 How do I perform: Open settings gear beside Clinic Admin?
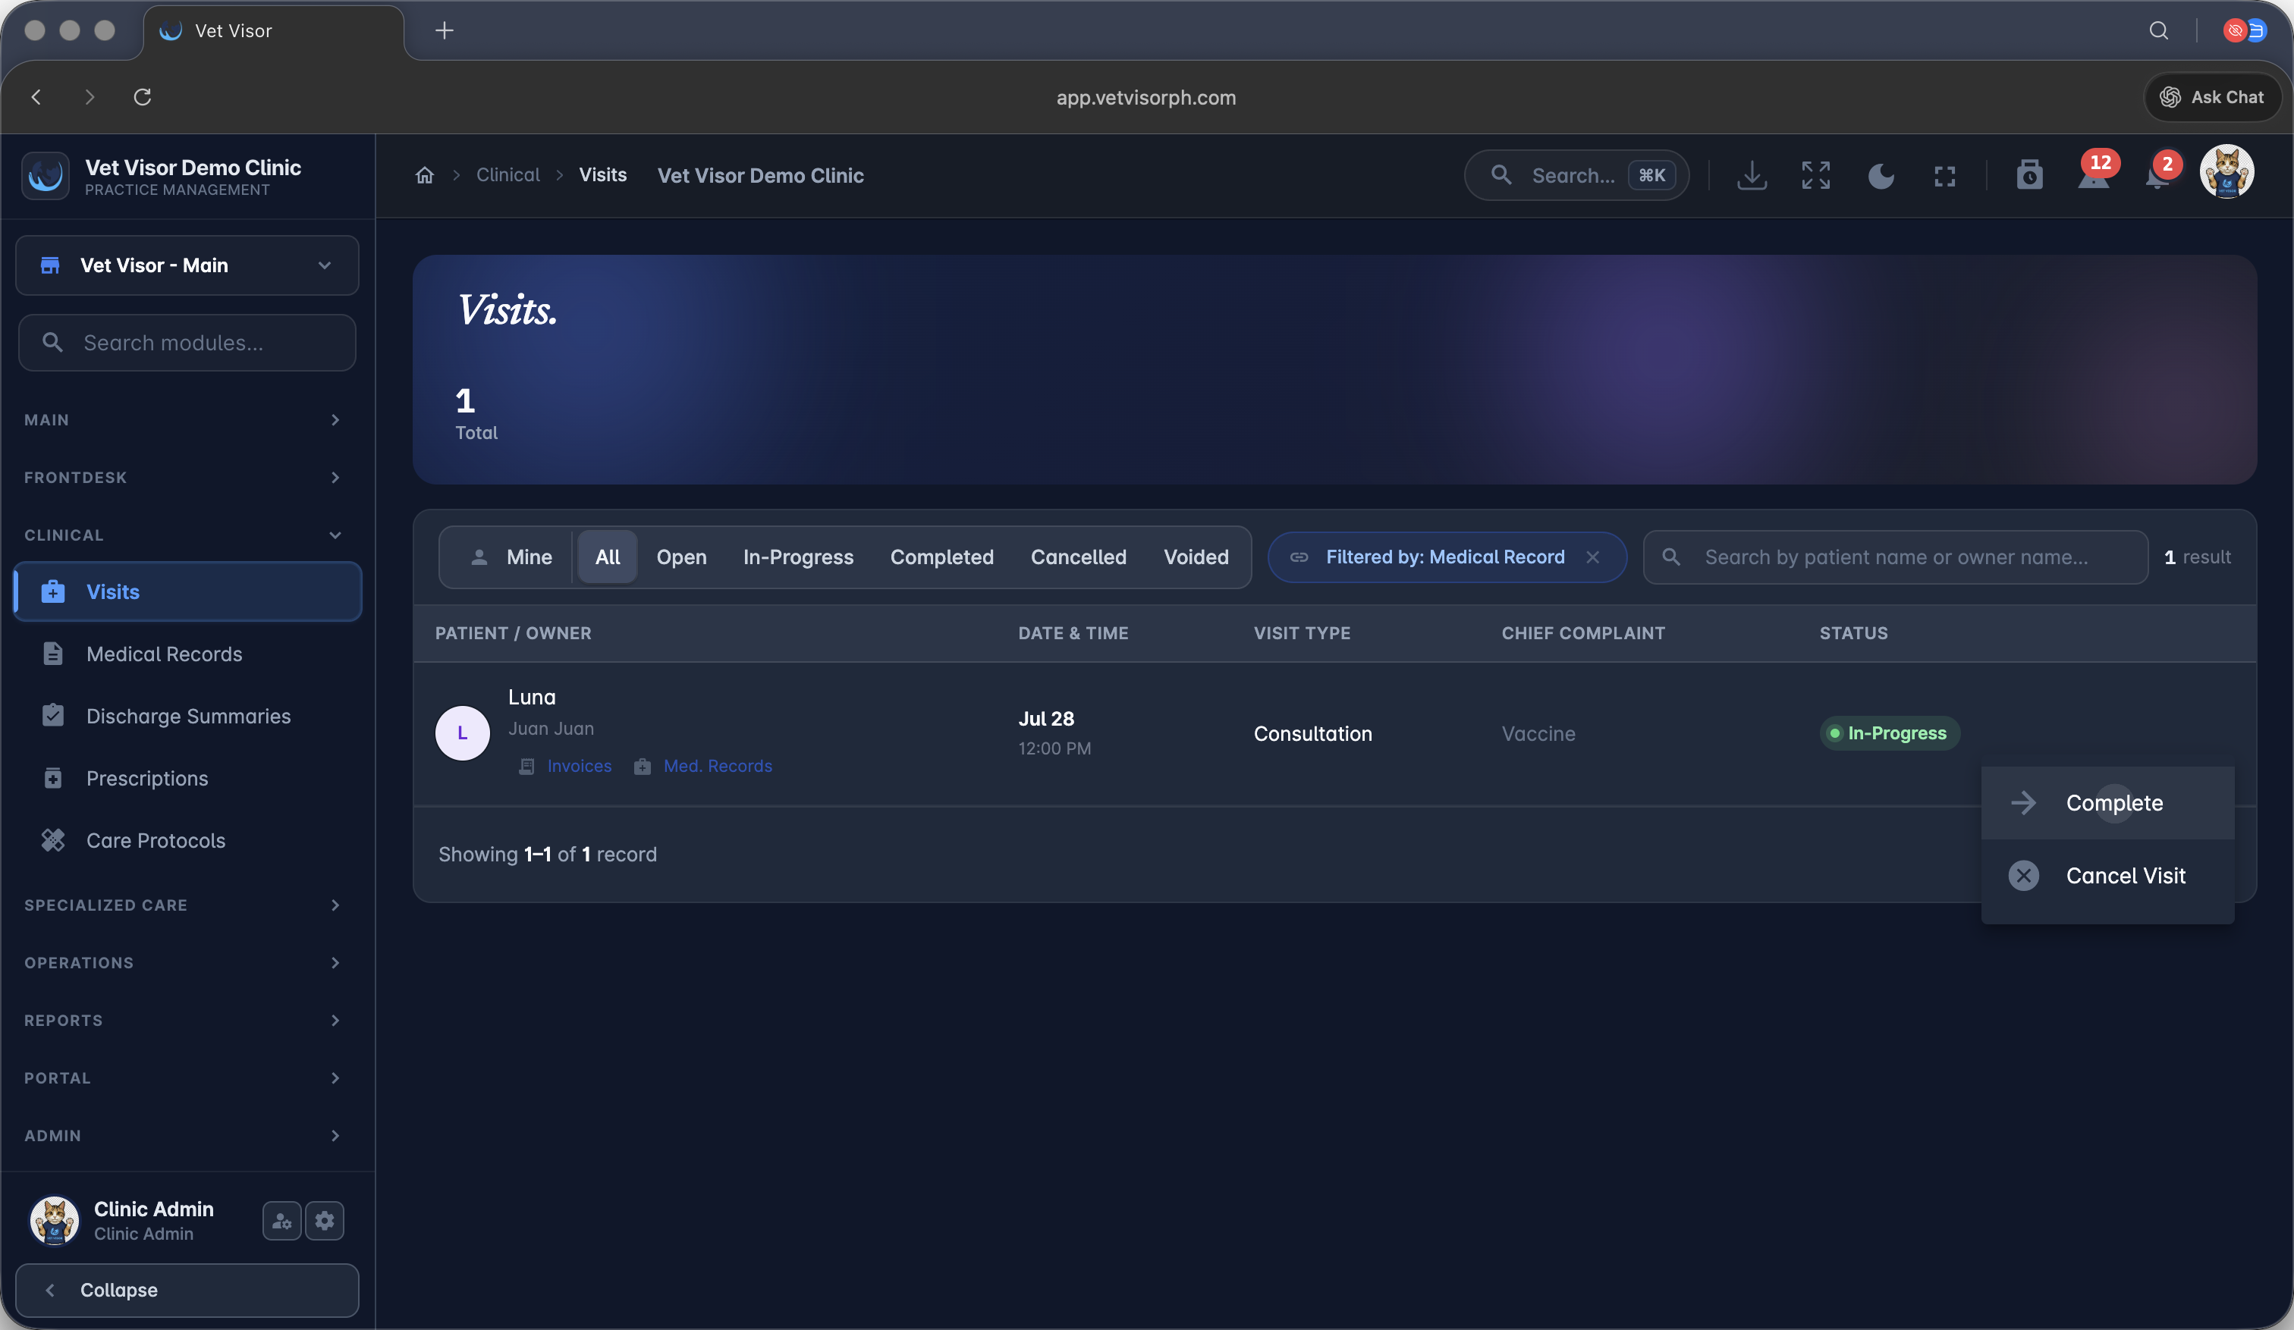click(325, 1221)
